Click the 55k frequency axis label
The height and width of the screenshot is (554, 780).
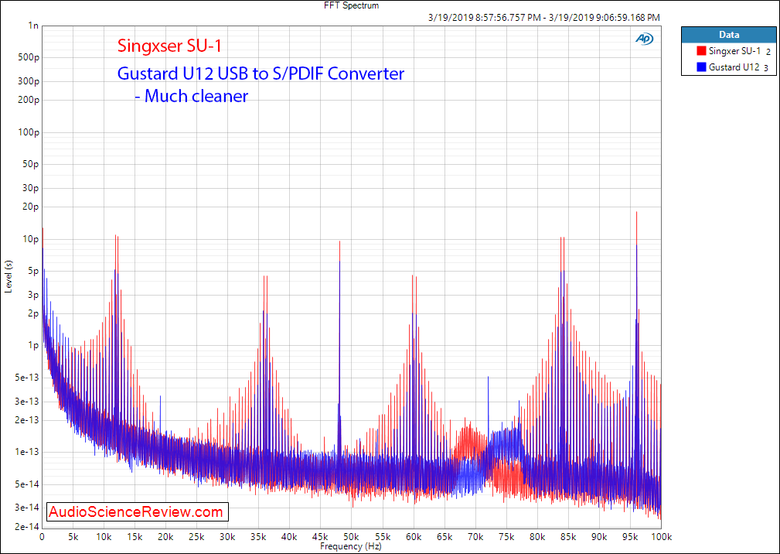383,537
